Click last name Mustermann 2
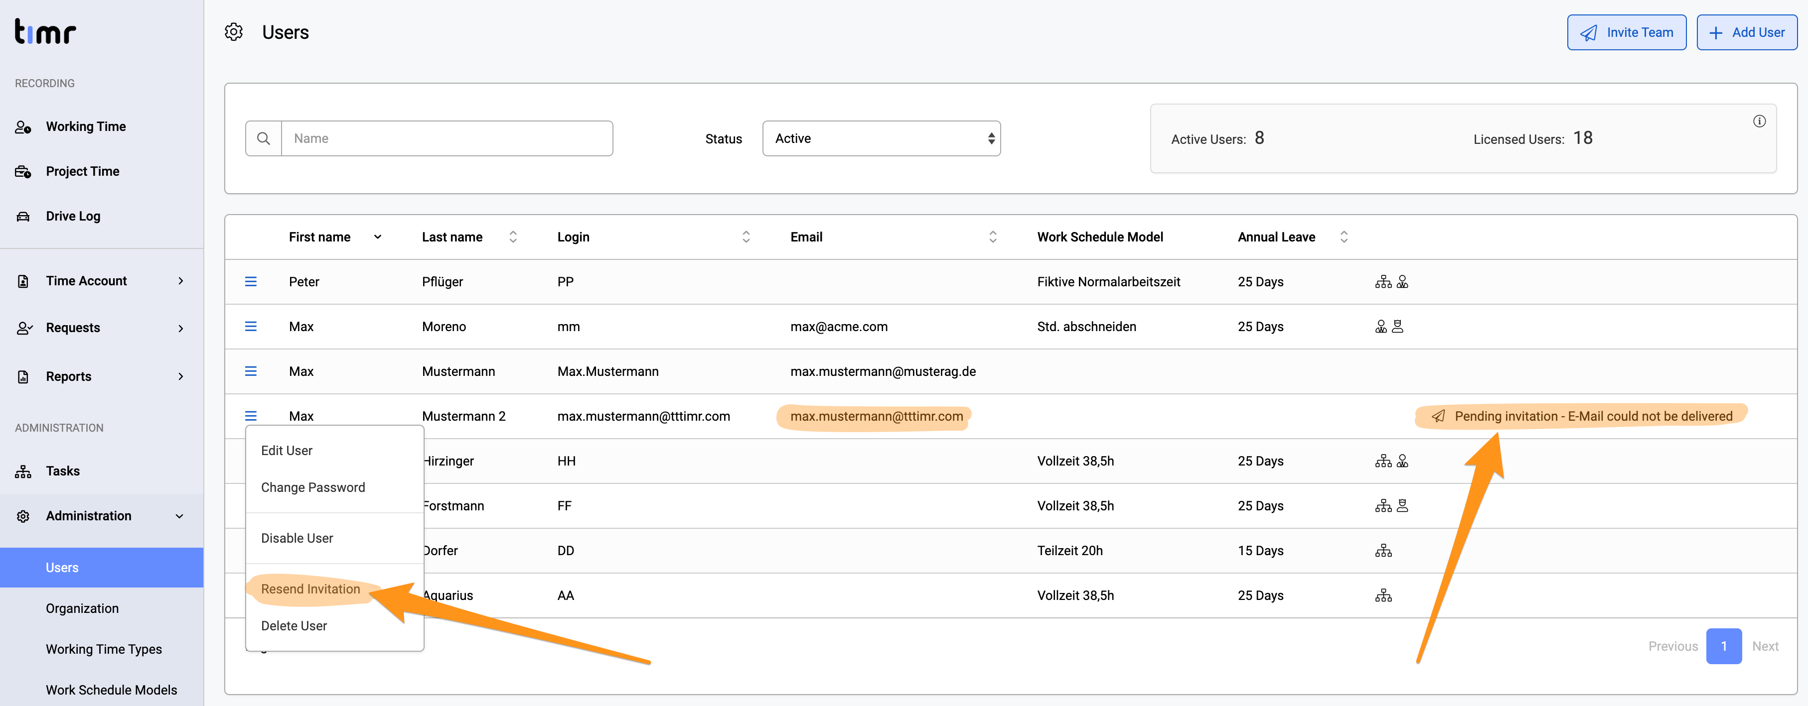1808x706 pixels. [x=463, y=416]
